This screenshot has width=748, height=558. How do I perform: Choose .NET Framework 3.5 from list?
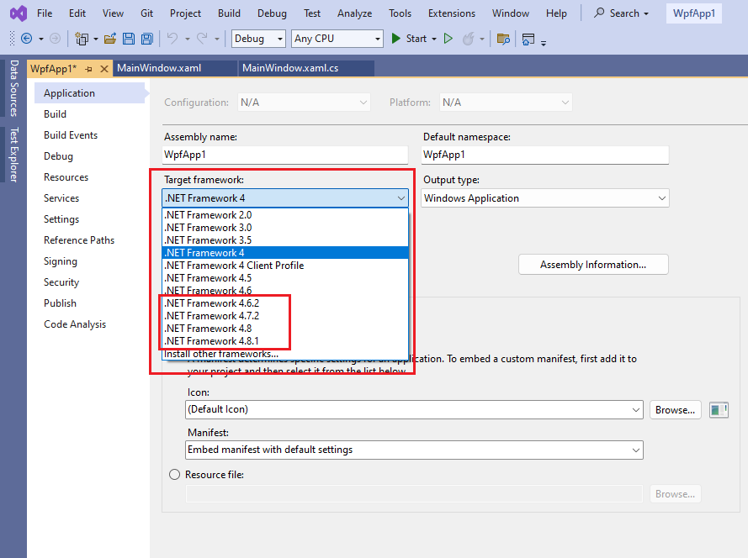285,240
